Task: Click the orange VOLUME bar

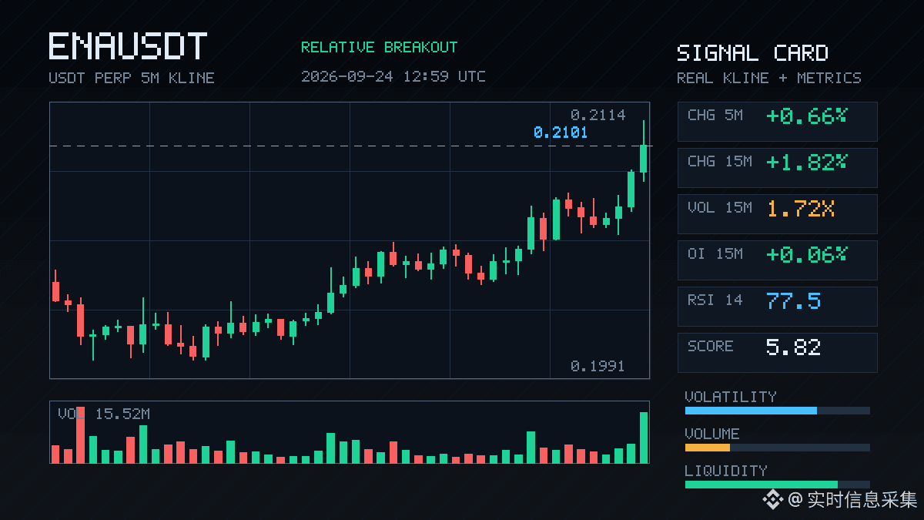Action: 708,448
